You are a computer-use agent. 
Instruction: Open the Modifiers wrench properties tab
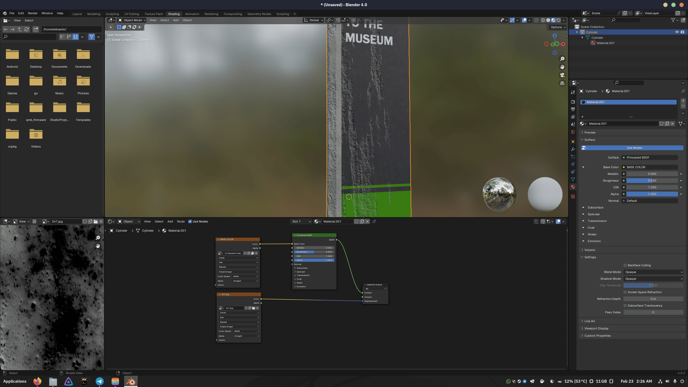573,149
